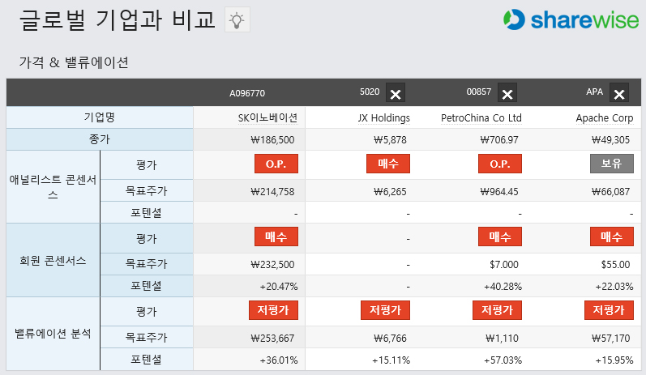Viewport: 646px width, 375px height.
Task: Remove the 5020 column with its X button
Action: (396, 92)
